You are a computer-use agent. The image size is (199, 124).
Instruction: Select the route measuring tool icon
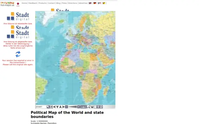89,107
